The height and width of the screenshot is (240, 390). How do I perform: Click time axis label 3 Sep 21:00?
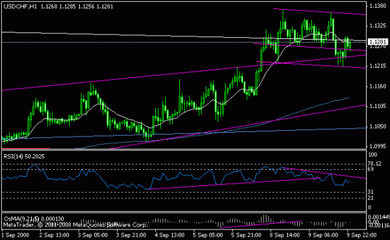pos(131,235)
